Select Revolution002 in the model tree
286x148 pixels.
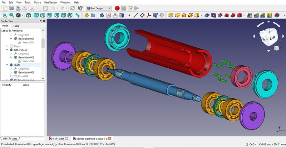coord(26,57)
